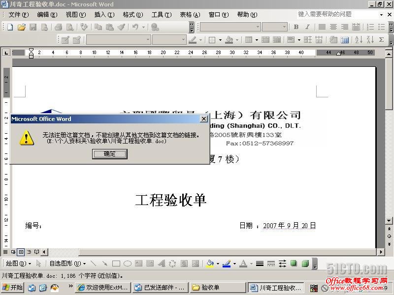Screen dimensions: 394x295
Task: Toggle numbered list
Action: click(x=370, y=27)
